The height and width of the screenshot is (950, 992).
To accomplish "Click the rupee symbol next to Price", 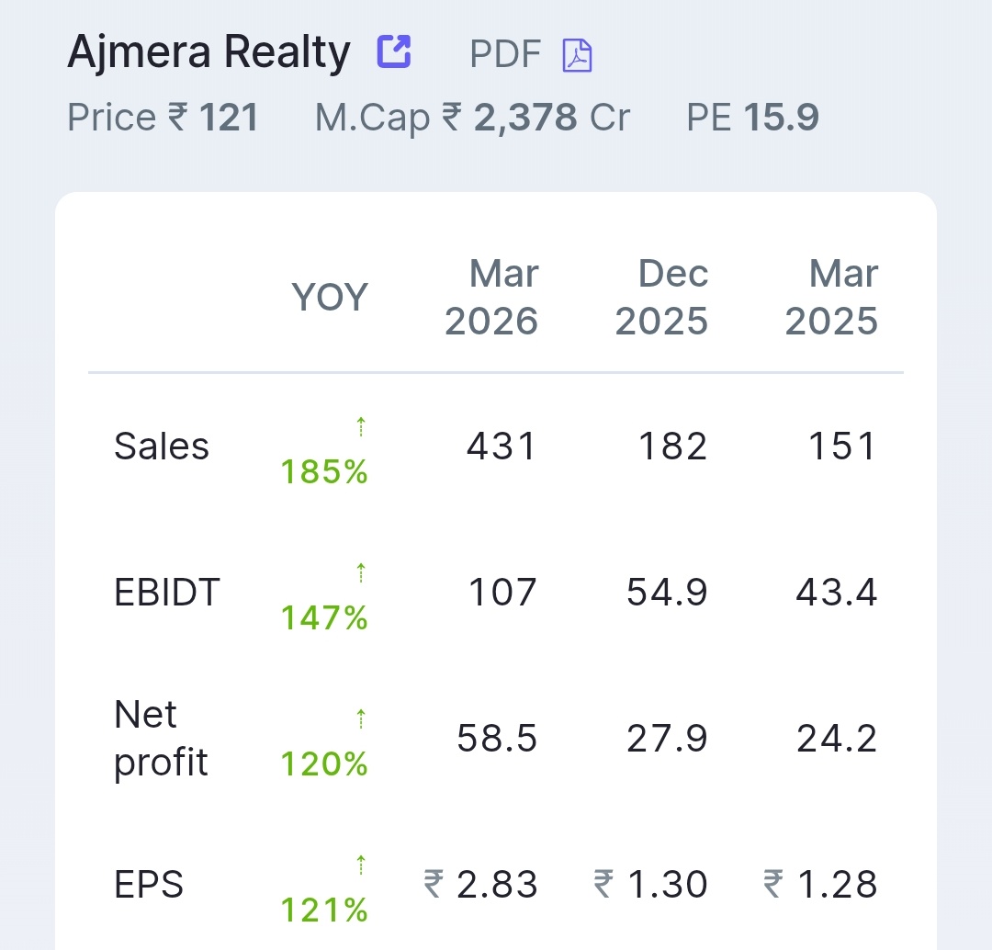I will (x=177, y=117).
